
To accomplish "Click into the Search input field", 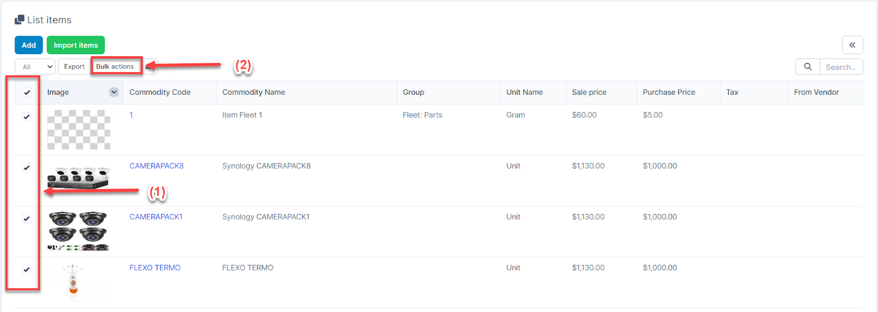I will tap(841, 67).
